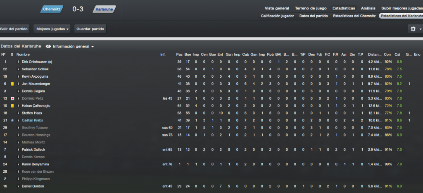Screen dimensions: 423x193
Task: Expand the arrow next to the gear icon
Action: click(421, 29)
